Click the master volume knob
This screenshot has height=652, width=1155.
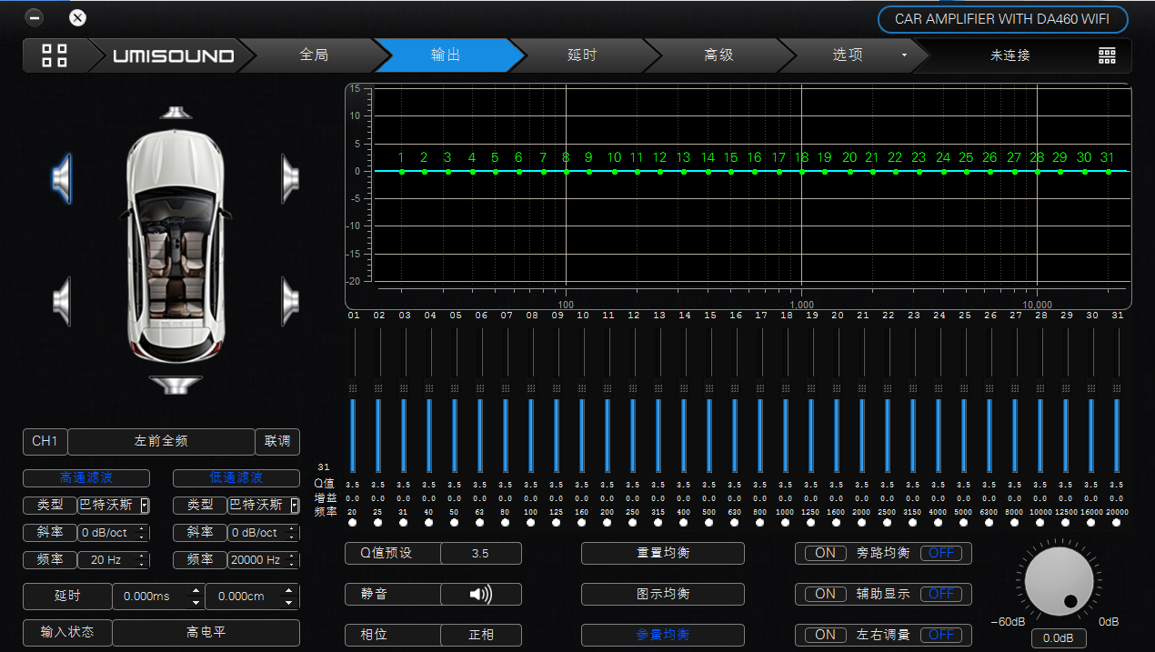[1059, 581]
